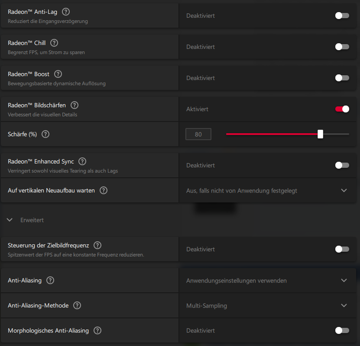Show help for Steuerung der Zielbildfrequenz
The image size is (360, 346).
pos(97,245)
